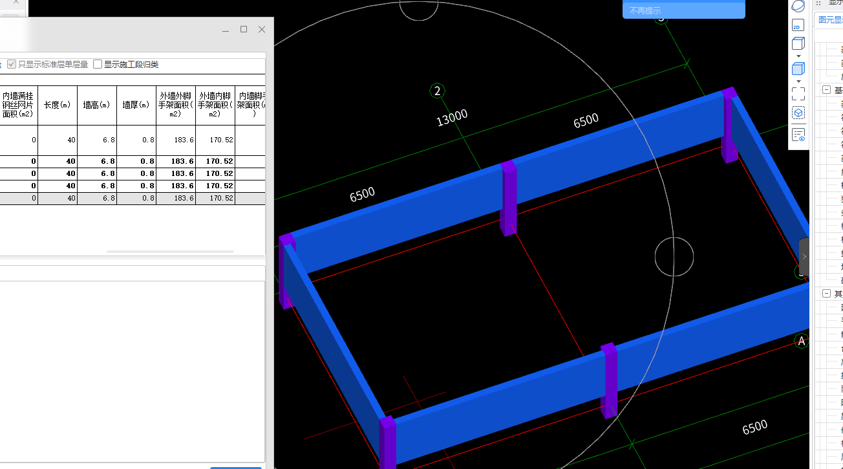Click the 长度(m) column header
The height and width of the screenshot is (469, 843).
tap(58, 105)
